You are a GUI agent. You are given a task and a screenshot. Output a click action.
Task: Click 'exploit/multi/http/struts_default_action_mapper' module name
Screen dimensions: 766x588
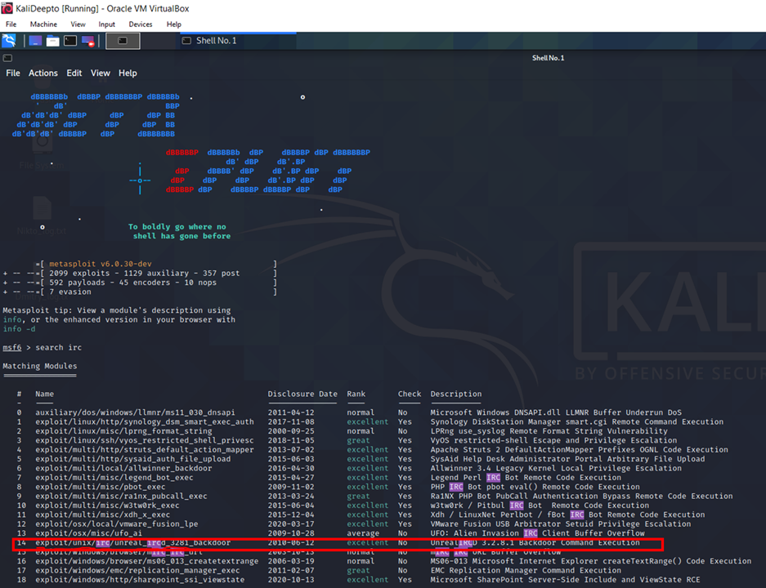pyautogui.click(x=145, y=449)
